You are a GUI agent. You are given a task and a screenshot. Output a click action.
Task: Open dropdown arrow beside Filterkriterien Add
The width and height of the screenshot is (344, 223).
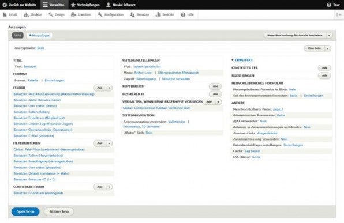[x=109, y=143]
